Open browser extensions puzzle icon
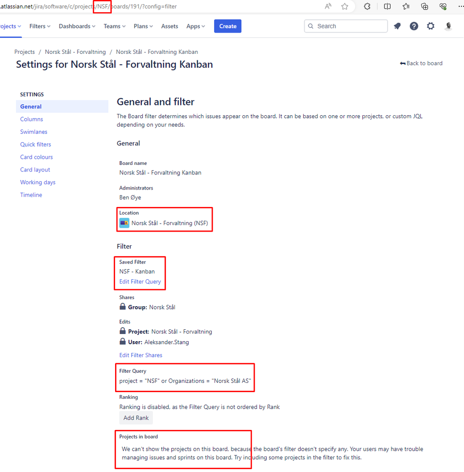This screenshot has height=472, width=464. pyautogui.click(x=367, y=6)
